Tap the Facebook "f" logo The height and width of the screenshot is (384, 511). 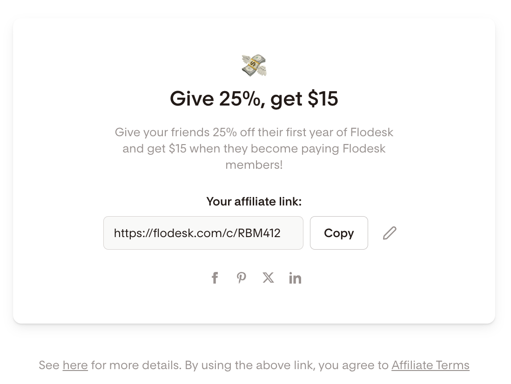[x=215, y=278]
